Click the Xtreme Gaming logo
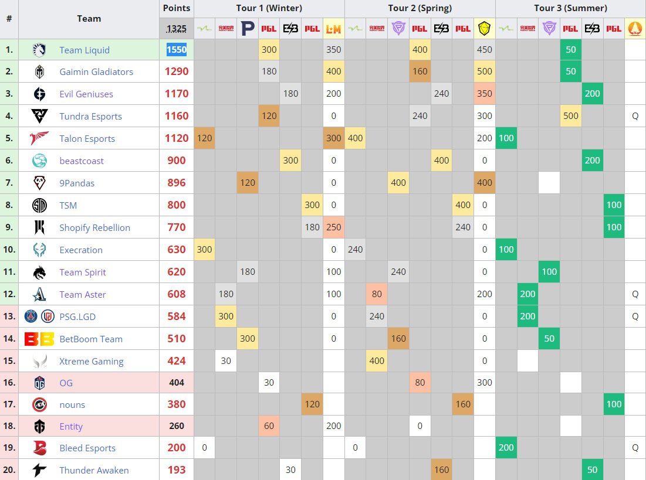This screenshot has width=646, height=480. click(x=39, y=361)
